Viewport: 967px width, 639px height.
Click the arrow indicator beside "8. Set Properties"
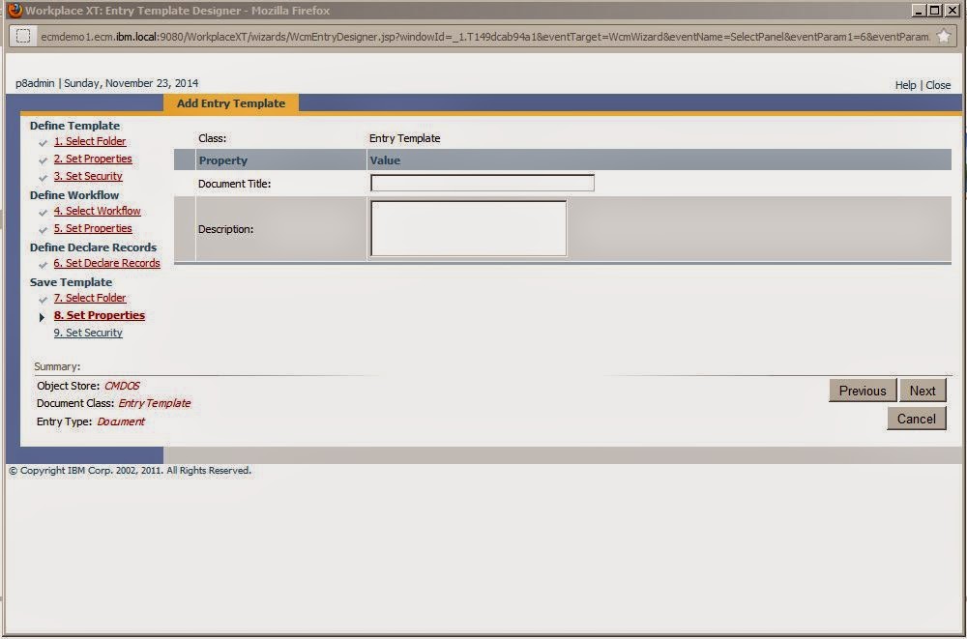42,315
